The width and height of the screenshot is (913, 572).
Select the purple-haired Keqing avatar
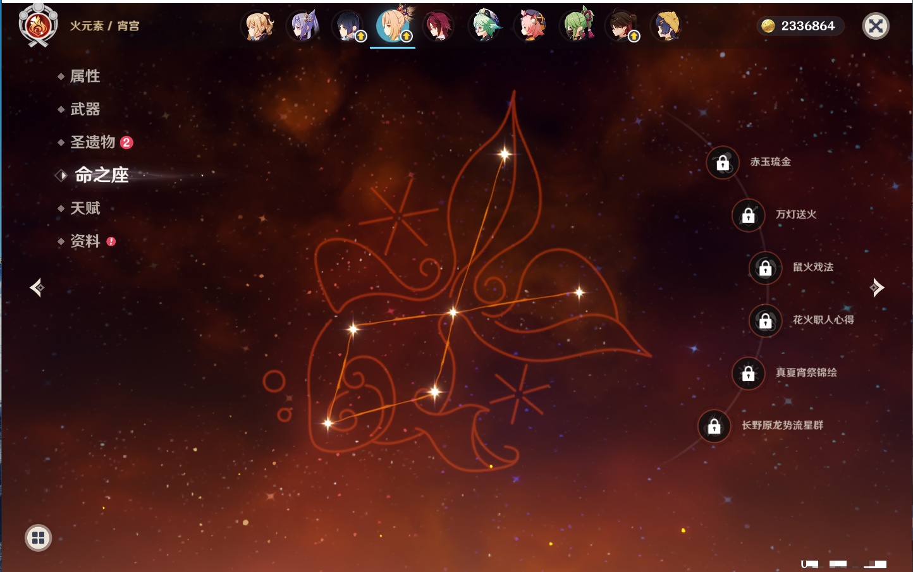(303, 26)
